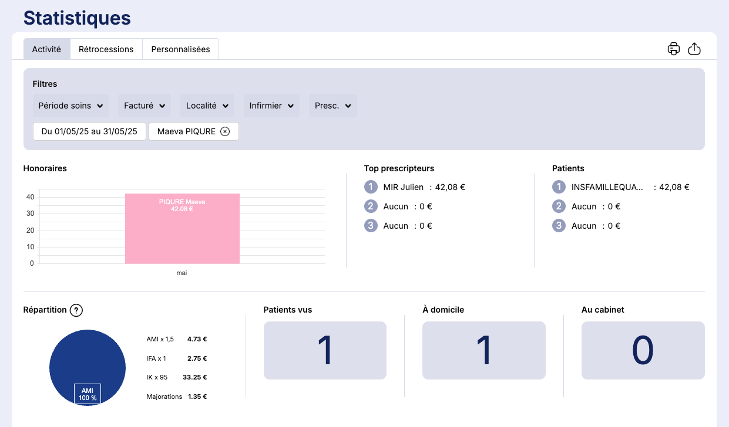The height and width of the screenshot is (427, 729).
Task: Open the Répartition help question mark
Action: tap(76, 310)
